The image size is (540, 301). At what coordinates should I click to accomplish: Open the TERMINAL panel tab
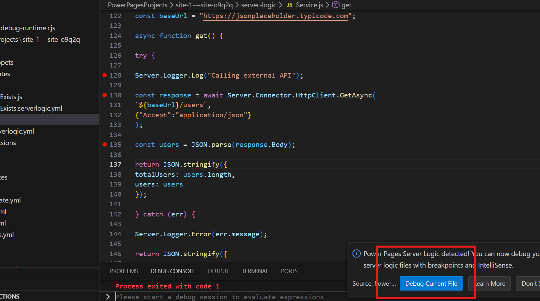coord(255,271)
